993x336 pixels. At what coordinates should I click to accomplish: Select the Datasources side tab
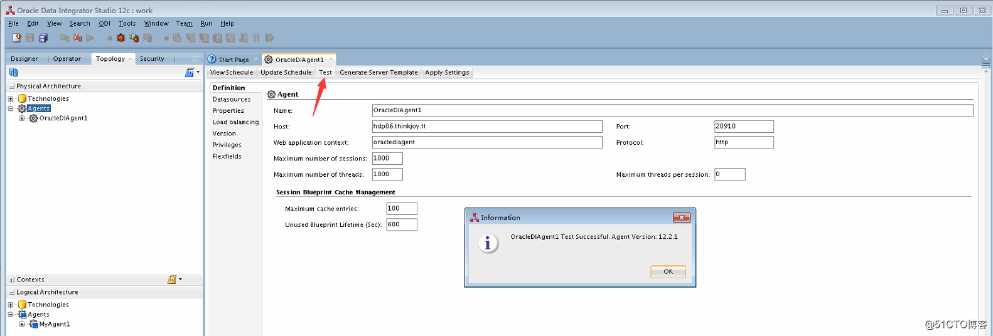point(232,99)
